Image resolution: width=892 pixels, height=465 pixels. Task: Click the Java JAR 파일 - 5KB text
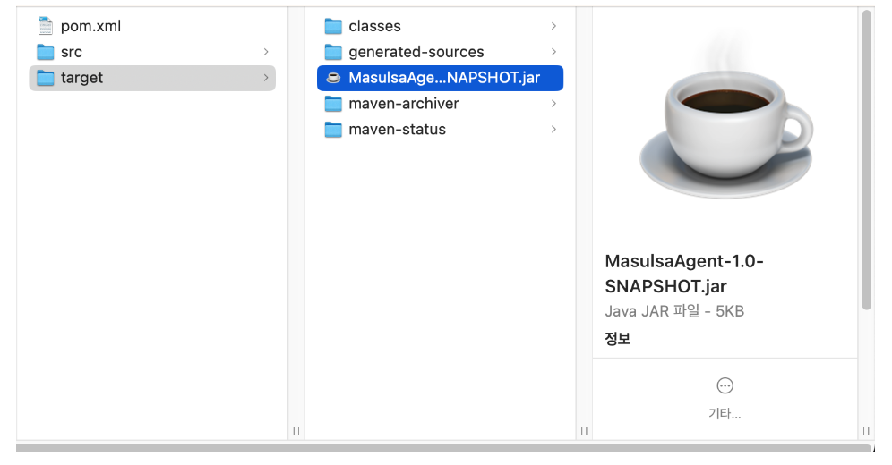[x=674, y=312]
